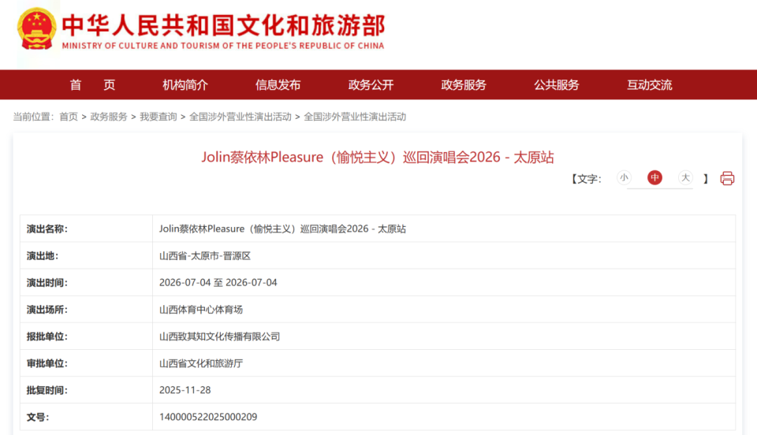This screenshot has width=757, height=435.
Task: Click document number 140000522025000209
Action: (208, 417)
